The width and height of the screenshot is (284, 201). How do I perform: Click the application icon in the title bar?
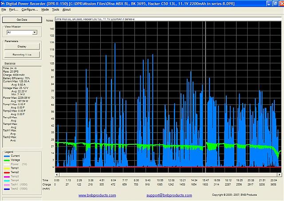click(3, 3)
